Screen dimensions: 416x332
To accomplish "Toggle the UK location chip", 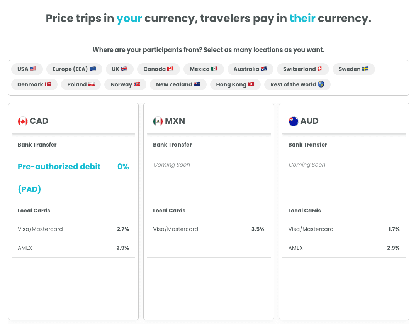I will [119, 69].
